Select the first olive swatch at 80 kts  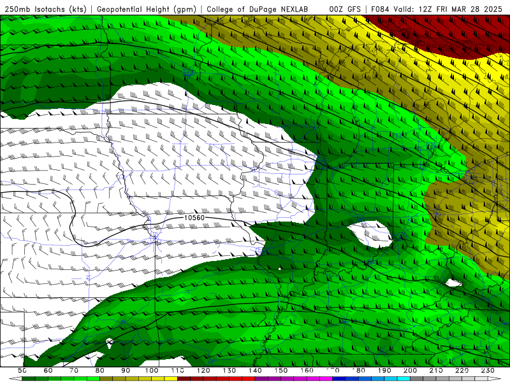pos(106,379)
